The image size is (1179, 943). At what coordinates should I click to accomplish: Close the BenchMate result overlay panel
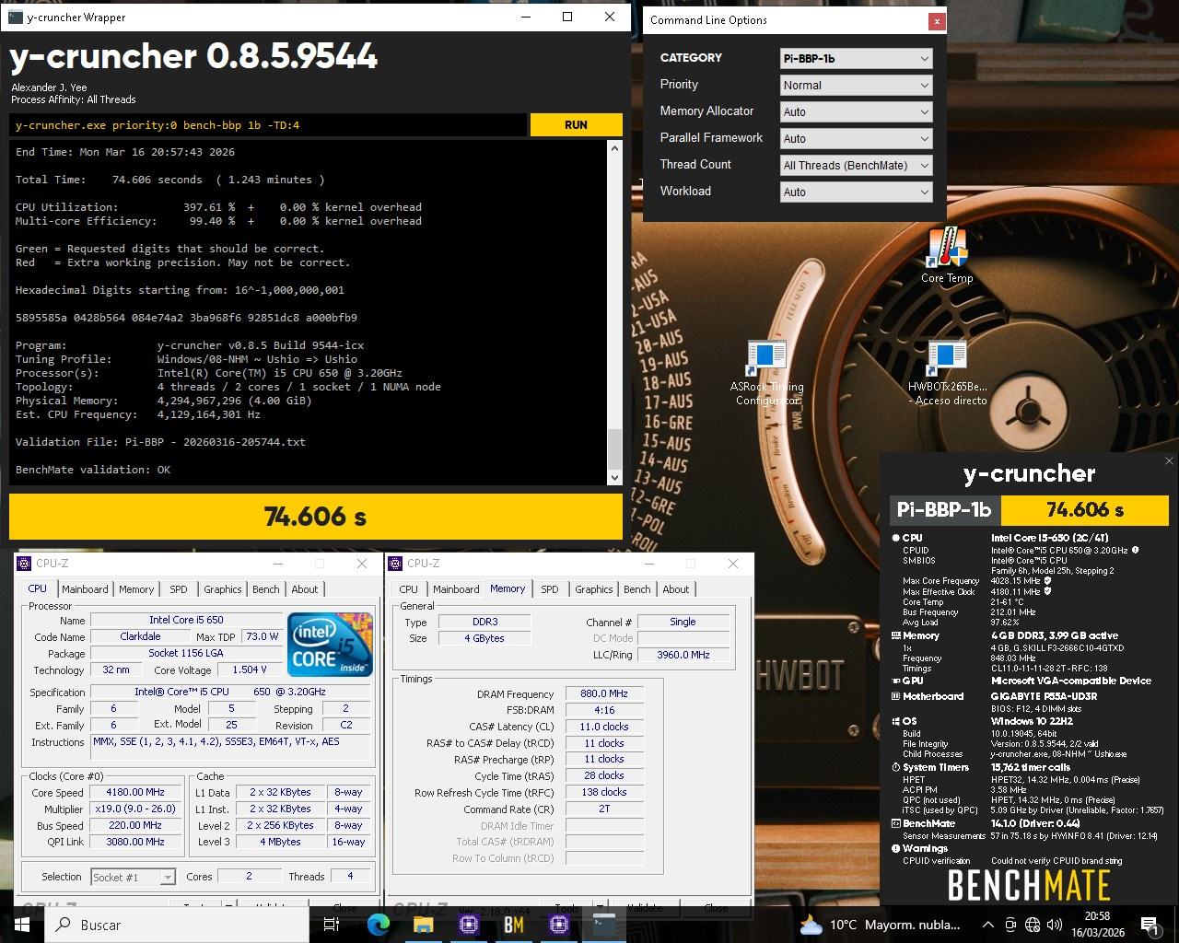pos(1169,460)
